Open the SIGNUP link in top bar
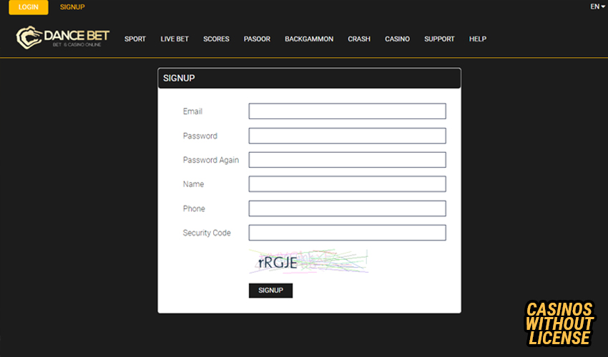This screenshot has height=357, width=608. [72, 7]
